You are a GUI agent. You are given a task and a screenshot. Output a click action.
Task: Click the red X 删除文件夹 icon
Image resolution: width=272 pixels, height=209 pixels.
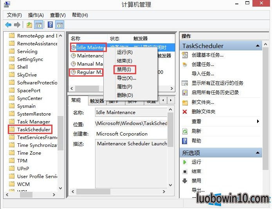click(185, 112)
